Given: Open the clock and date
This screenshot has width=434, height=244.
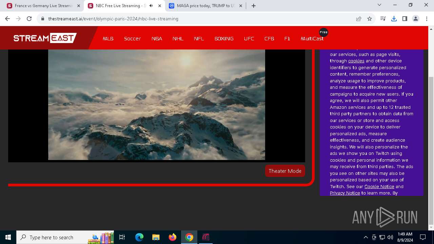Looking at the screenshot, I should (x=405, y=237).
